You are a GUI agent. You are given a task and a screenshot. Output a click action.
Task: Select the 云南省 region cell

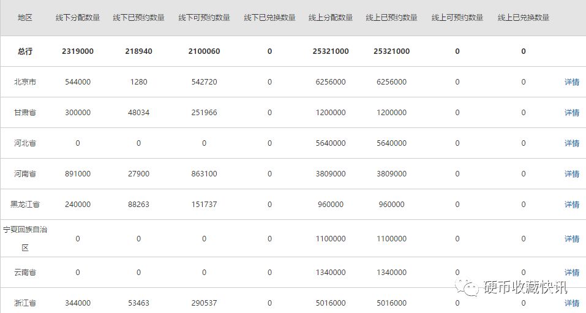(x=25, y=273)
